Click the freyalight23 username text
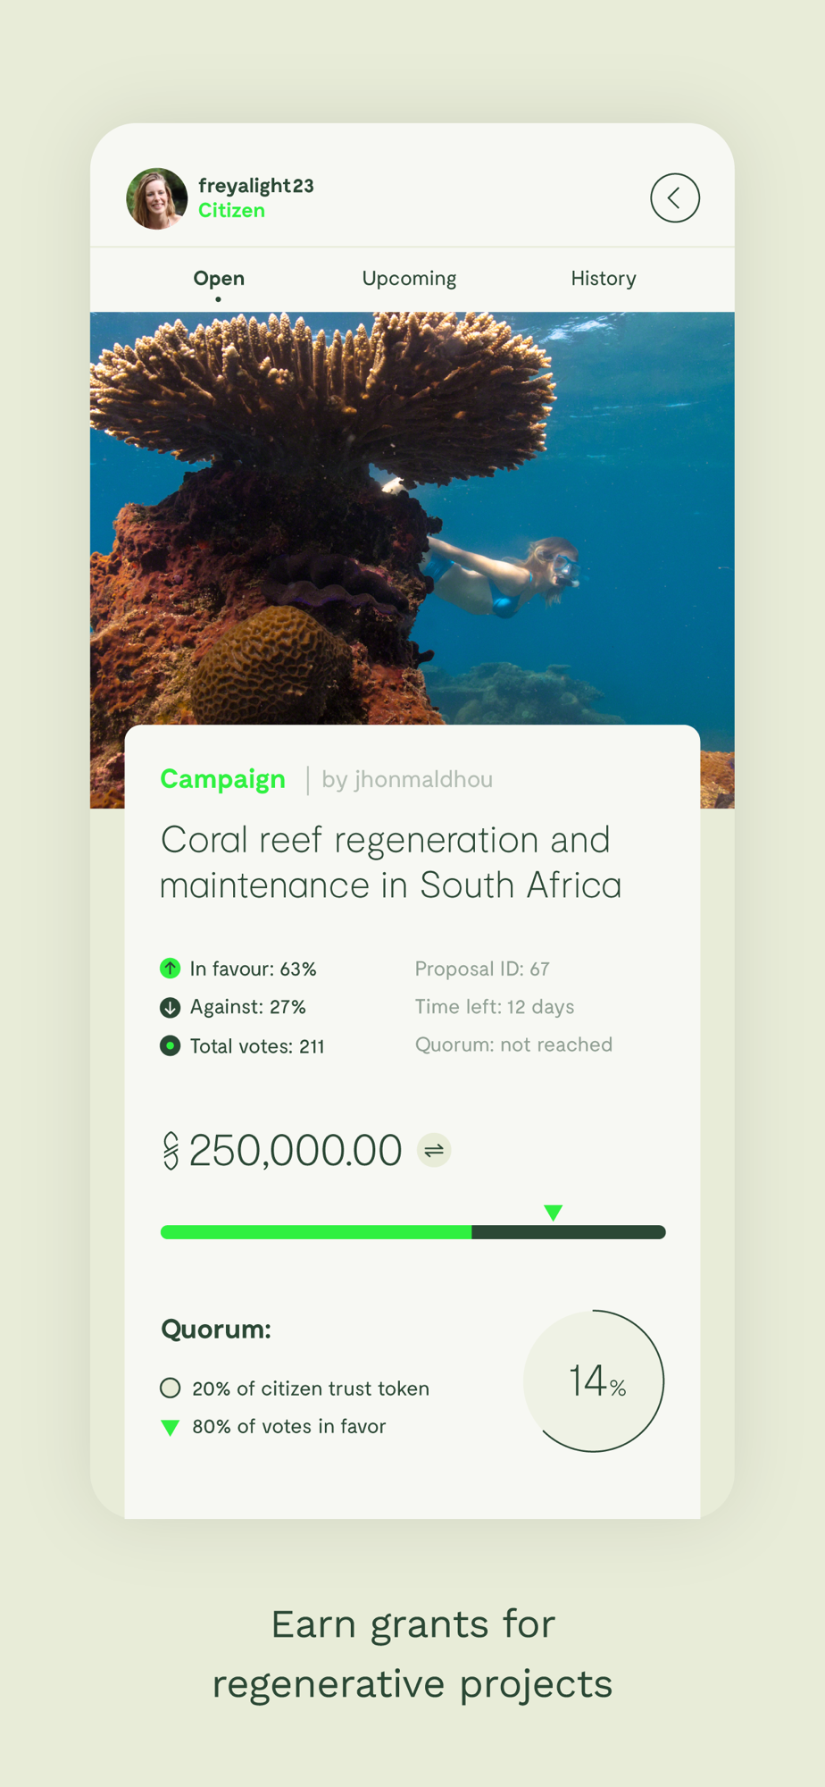 256,186
